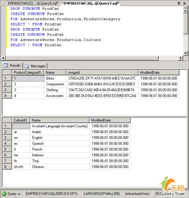The height and width of the screenshot is (198, 189).
Task: Select the ProductCategoryID column header
Action: 28,72
